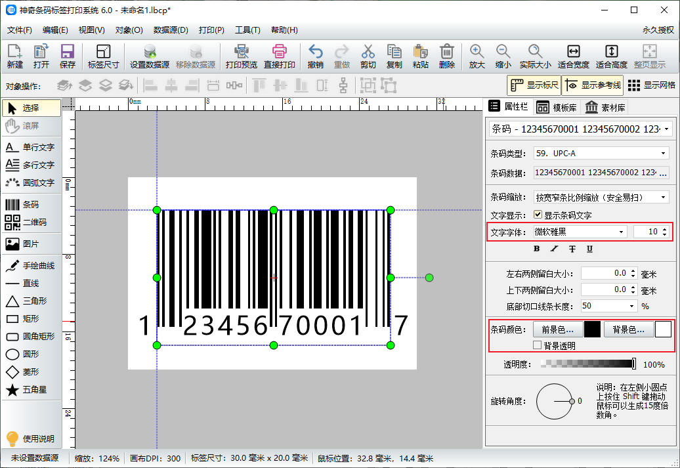Image resolution: width=680 pixels, height=468 pixels.
Task: Select the 手绘曲线 freehand curve tool
Action: (x=32, y=265)
